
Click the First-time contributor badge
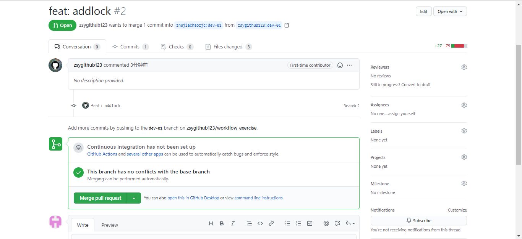click(x=310, y=65)
